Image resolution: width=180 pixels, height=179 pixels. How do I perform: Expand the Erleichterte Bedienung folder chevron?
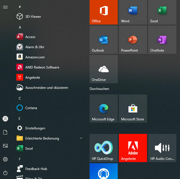point(81,138)
